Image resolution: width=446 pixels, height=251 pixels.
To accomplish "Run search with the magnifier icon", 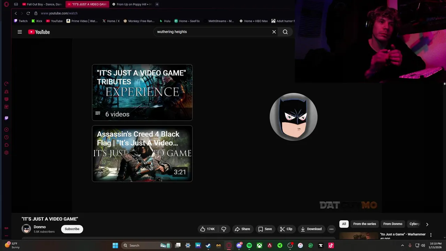I will 285,32.
